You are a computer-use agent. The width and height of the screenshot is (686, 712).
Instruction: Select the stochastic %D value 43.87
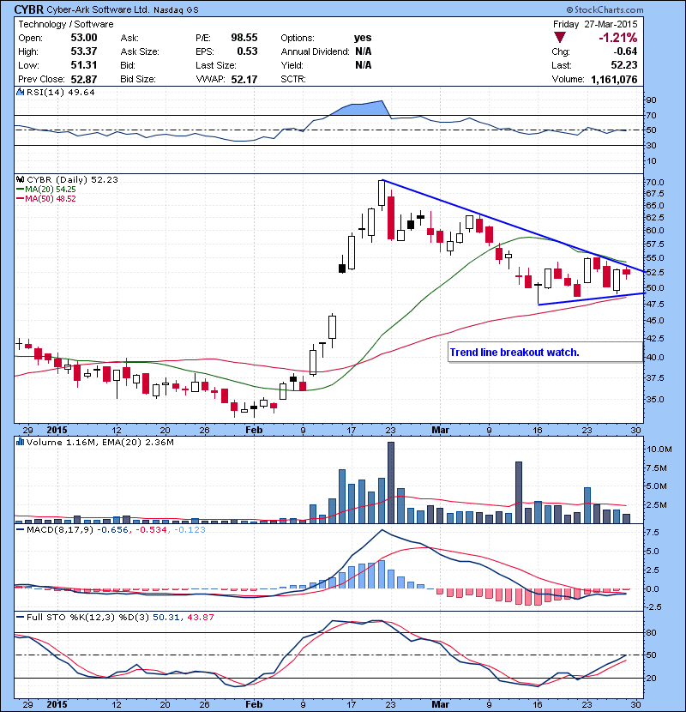point(201,618)
